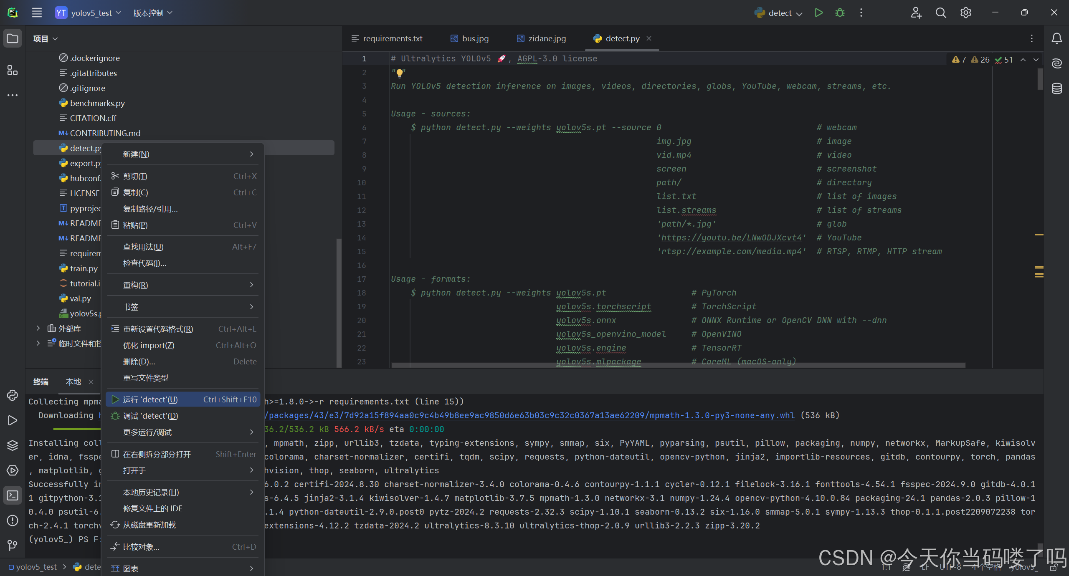This screenshot has height=576, width=1069.
Task: Open the Git version control sidebar icon
Action: coord(13,545)
